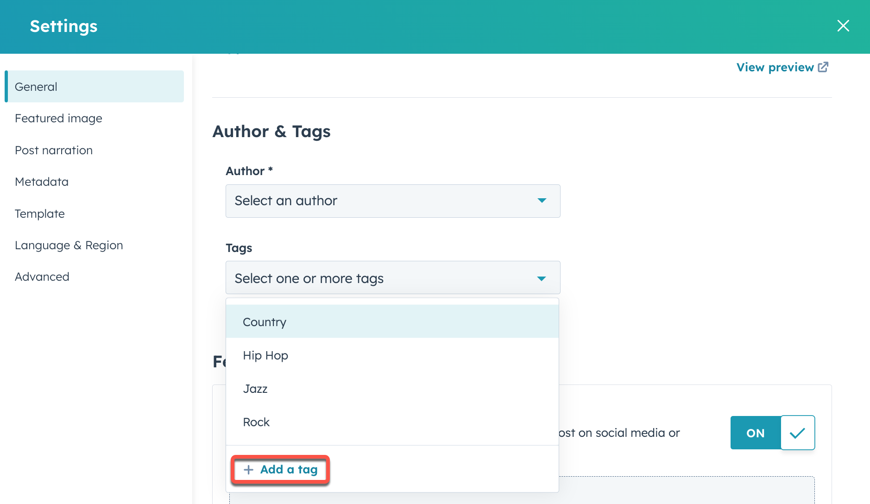Screen dimensions: 870x504
Task: Close the Settings dialog with the X icon
Action: 843,26
